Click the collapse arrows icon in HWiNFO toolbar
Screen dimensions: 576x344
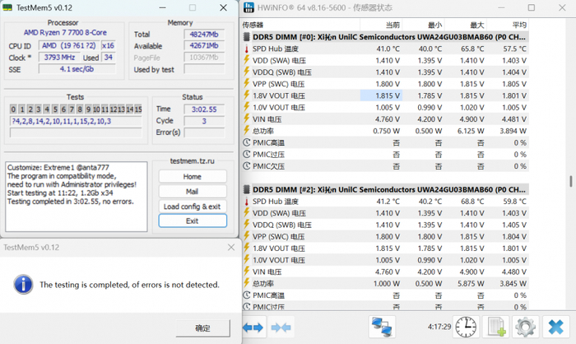click(281, 328)
